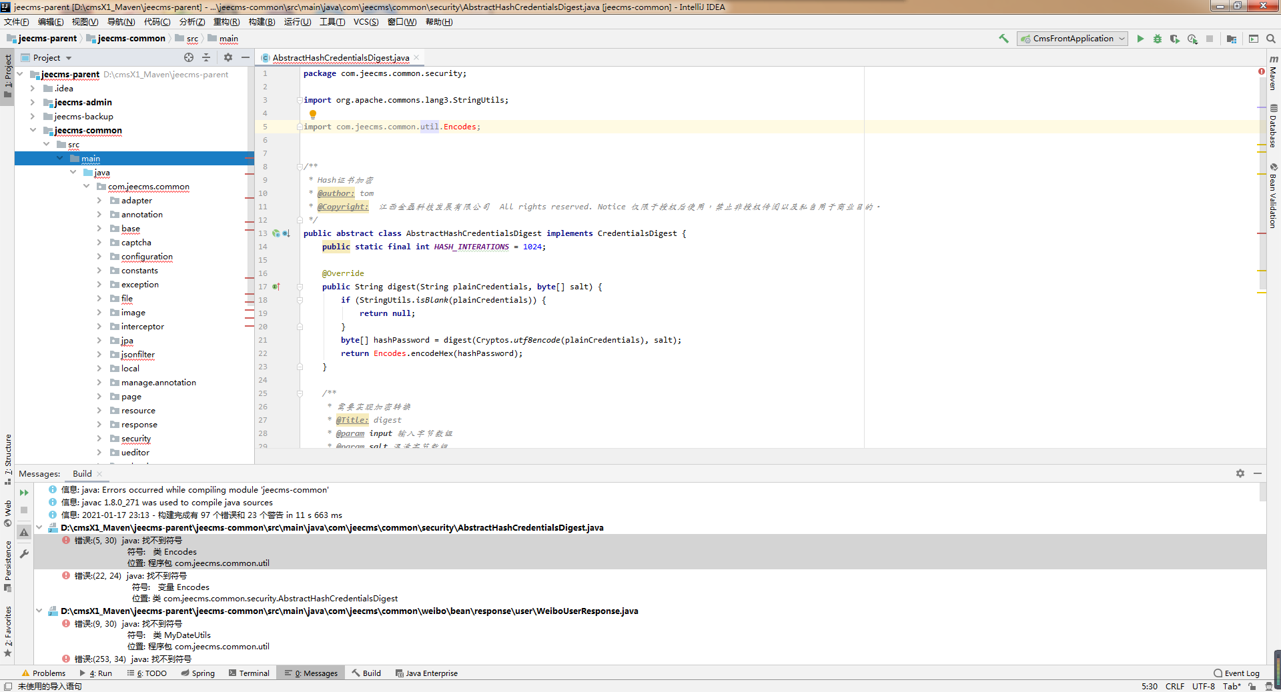This screenshot has height=692, width=1281.
Task: Click the yellow lightbulb intention icon
Action: (x=312, y=114)
